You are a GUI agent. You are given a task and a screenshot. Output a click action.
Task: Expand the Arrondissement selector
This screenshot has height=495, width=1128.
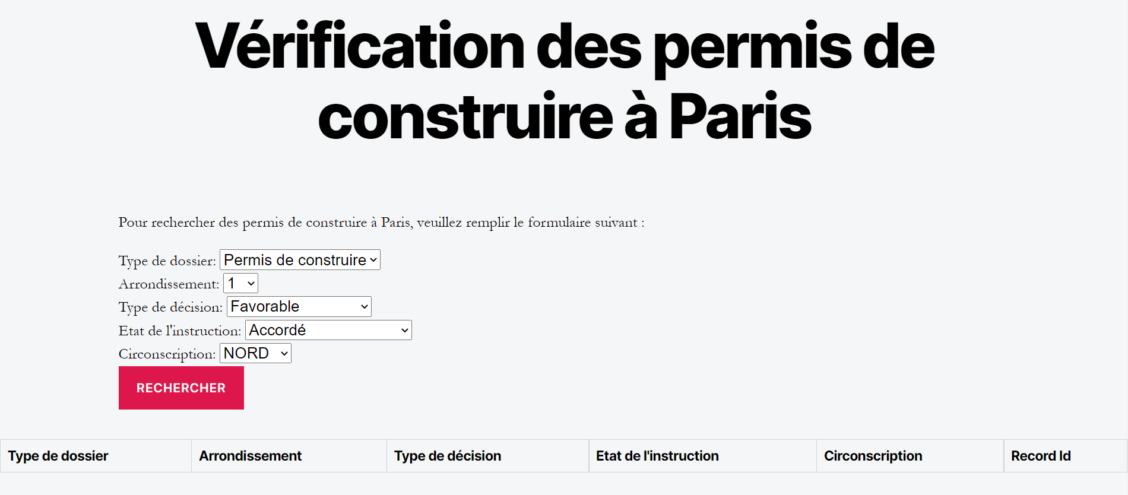point(240,283)
